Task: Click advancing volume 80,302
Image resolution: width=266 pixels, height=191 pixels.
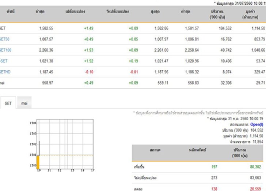Action: pyautogui.click(x=255, y=167)
